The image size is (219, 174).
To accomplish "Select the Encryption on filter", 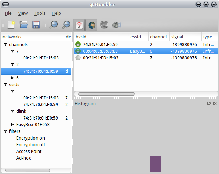I will coord(31,138).
